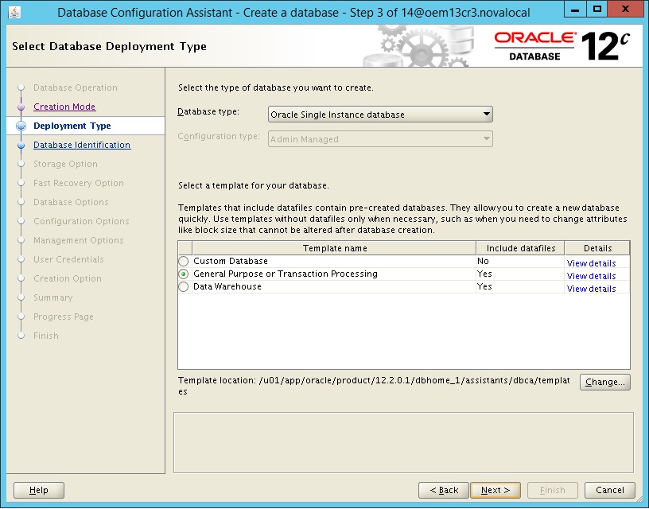Click the Java icon in the title bar
The image size is (649, 509).
pyautogui.click(x=14, y=13)
